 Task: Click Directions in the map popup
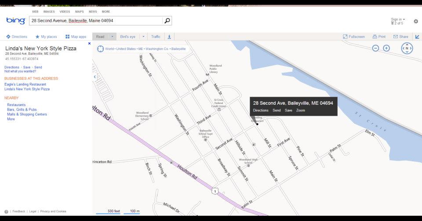click(x=261, y=110)
